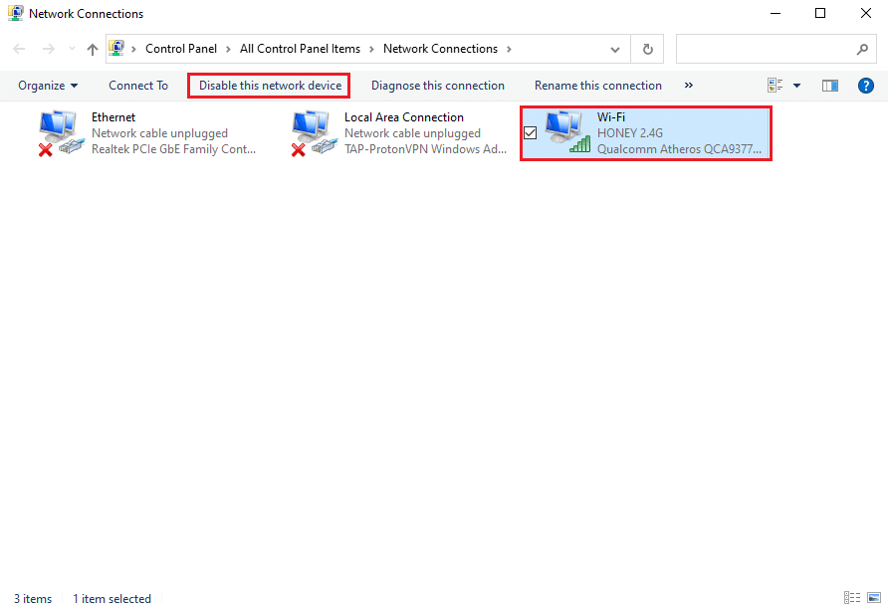This screenshot has height=610, width=888.
Task: Click Diagnose this connection
Action: (438, 86)
